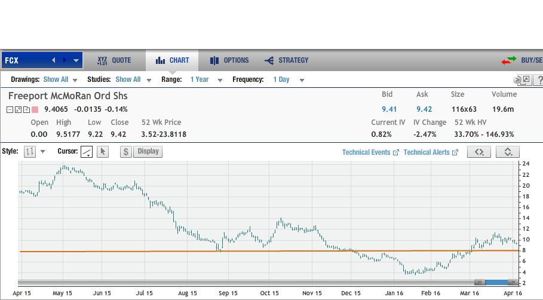Click the pop-out chart window icon
This screenshot has height=300, width=543.
coord(526,79)
